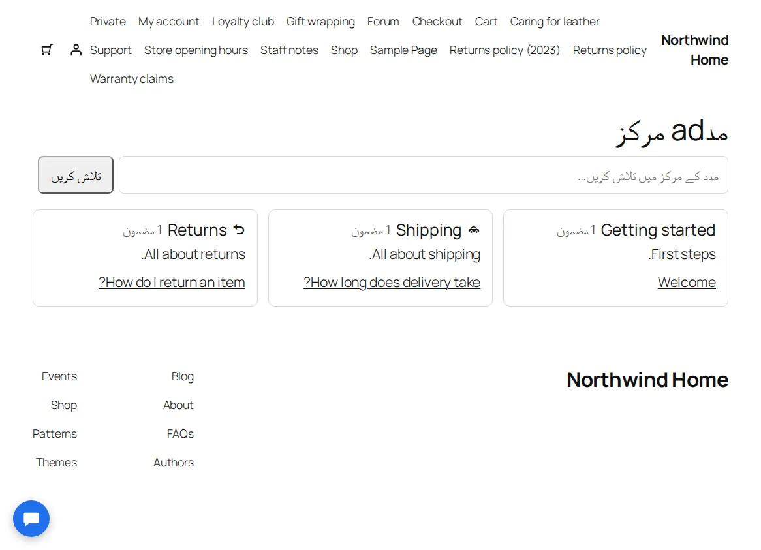Open the footer About link
The image size is (761, 550).
click(178, 405)
